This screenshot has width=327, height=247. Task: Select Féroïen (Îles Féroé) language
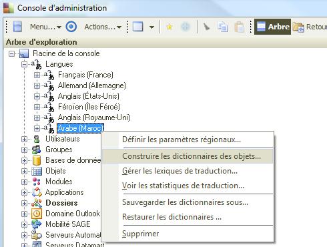[89, 107]
